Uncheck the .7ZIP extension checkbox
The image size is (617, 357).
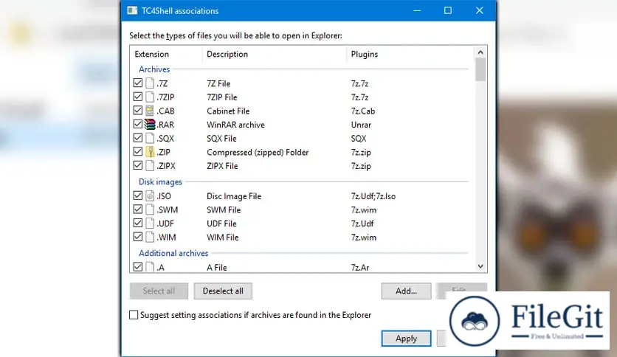pos(138,97)
